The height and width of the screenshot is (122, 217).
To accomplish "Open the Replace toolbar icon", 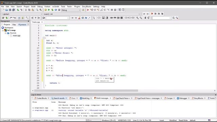I will pyautogui.click(x=41, y=10).
